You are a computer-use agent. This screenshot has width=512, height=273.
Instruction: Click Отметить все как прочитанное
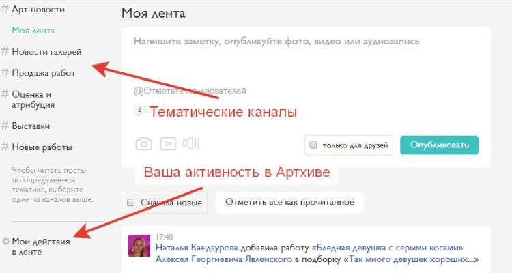point(289,202)
